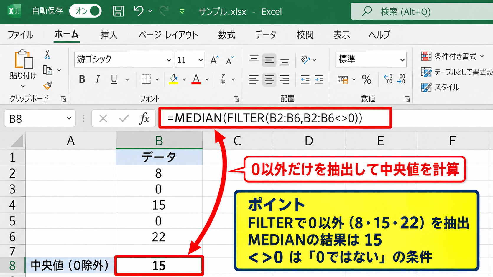The width and height of the screenshot is (493, 277).
Task: Toggle Bold formatting
Action: (82, 79)
